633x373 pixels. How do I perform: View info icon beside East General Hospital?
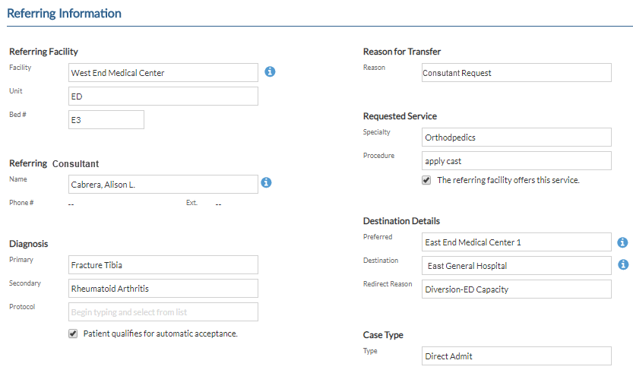(x=623, y=264)
